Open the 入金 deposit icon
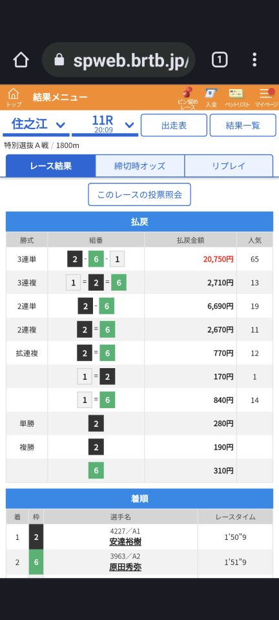Image resolution: width=279 pixels, height=620 pixels. (211, 98)
